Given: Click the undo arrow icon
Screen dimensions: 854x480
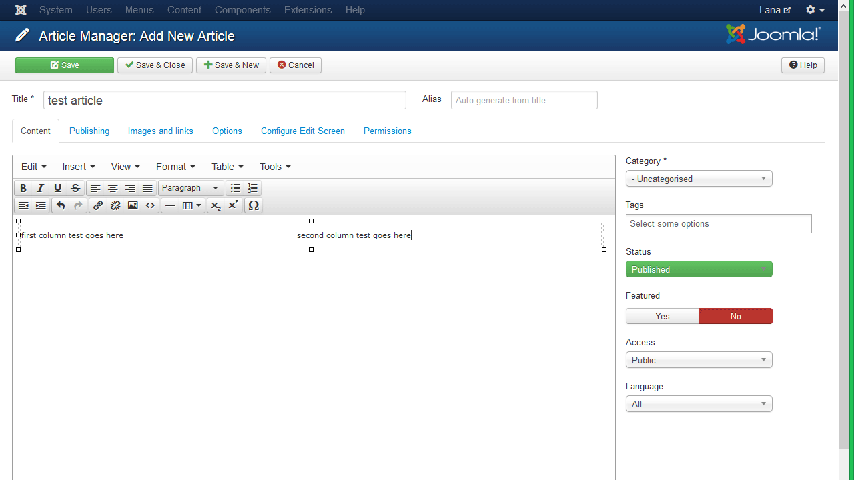Looking at the screenshot, I should [x=61, y=205].
